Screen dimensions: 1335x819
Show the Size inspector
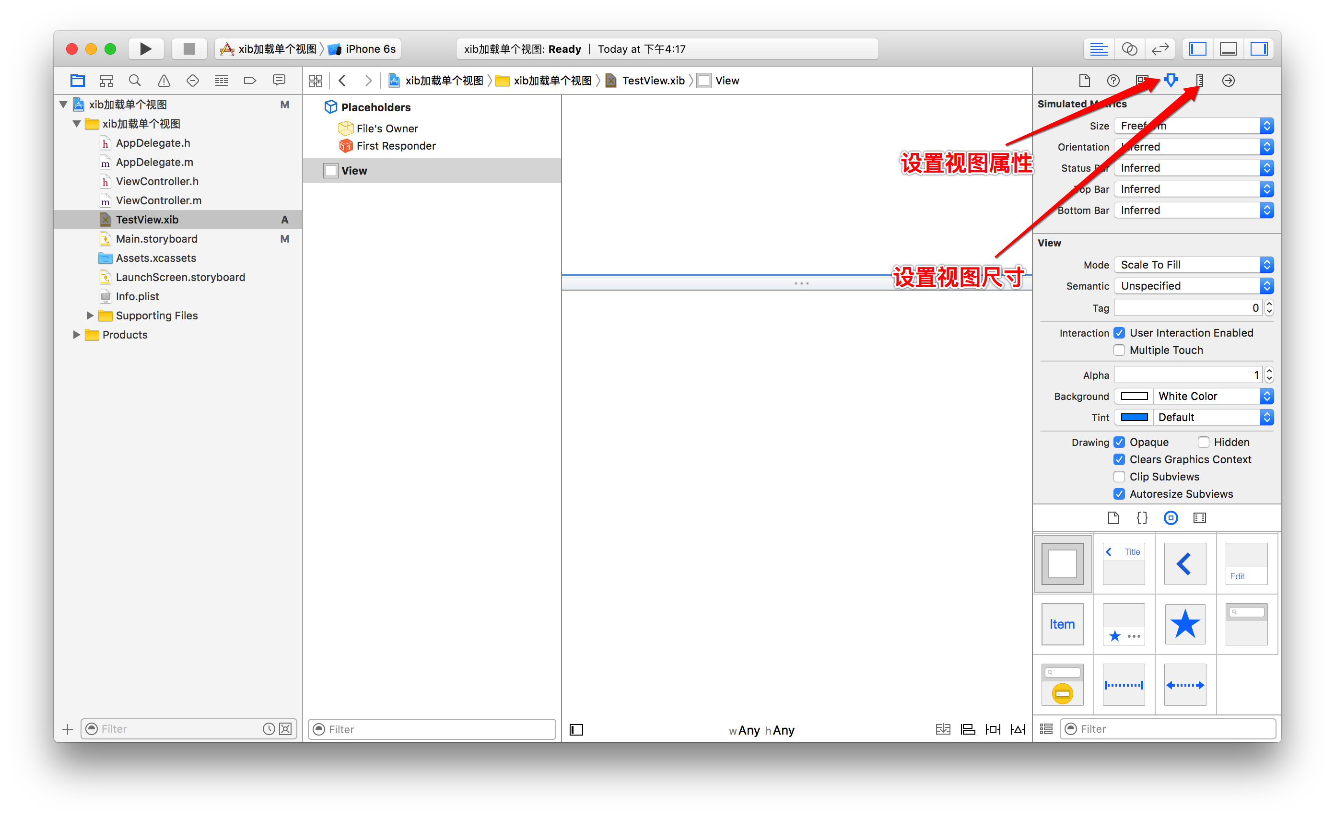[x=1200, y=81]
